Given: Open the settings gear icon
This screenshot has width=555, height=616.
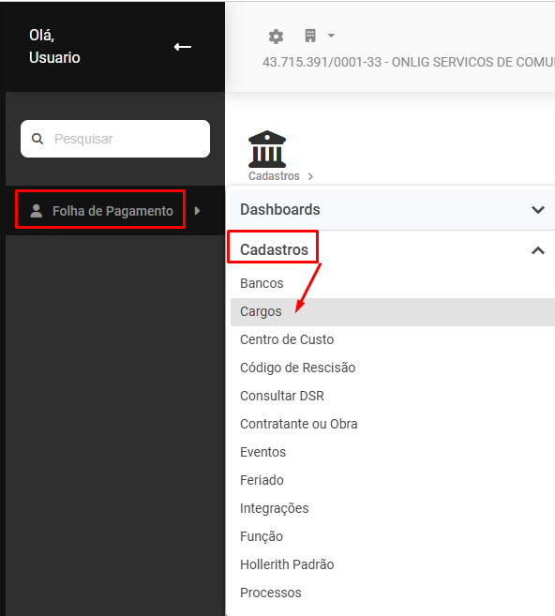Looking at the screenshot, I should (276, 37).
